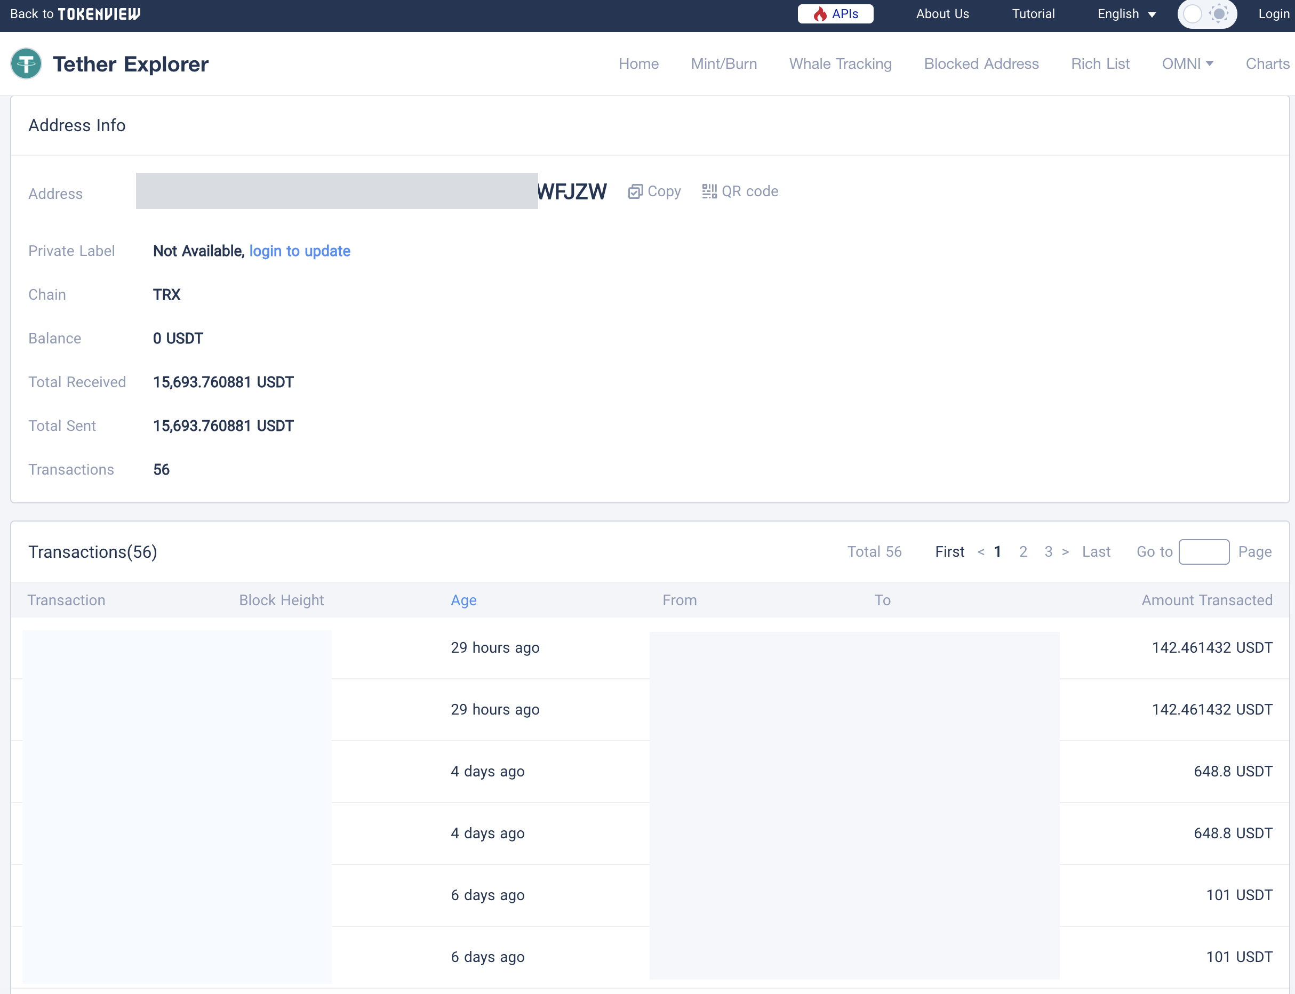Image resolution: width=1295 pixels, height=994 pixels.
Task: Click the To column header
Action: (x=883, y=600)
